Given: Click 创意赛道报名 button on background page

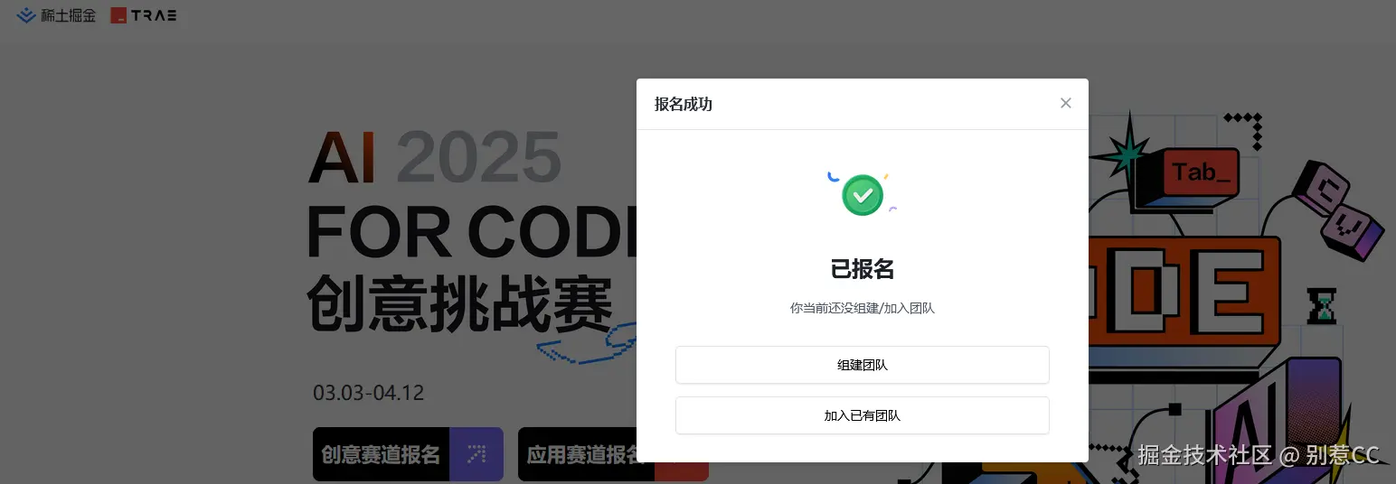Looking at the screenshot, I should coord(408,454).
